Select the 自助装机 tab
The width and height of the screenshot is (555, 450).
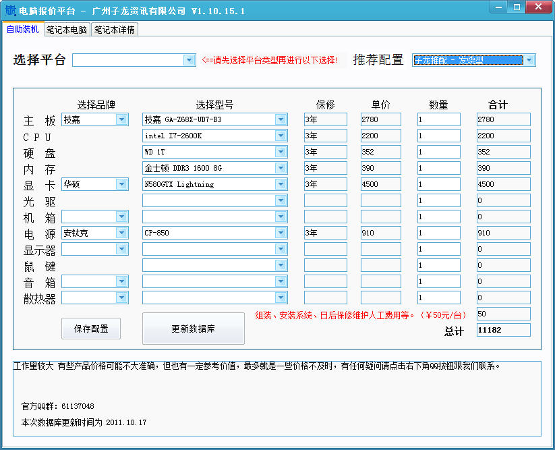(22, 30)
